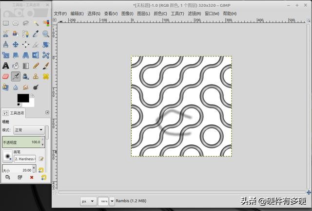The image size is (312, 211).
Task: Select the Dodge/Burn tool
Action: [x=36, y=87]
